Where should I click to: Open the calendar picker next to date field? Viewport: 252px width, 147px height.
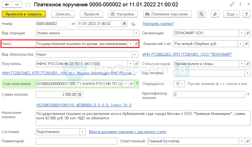tap(124, 24)
